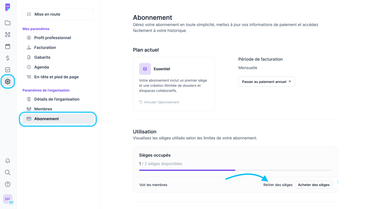Click the settings gear icon
The image size is (370, 209).
click(8, 82)
